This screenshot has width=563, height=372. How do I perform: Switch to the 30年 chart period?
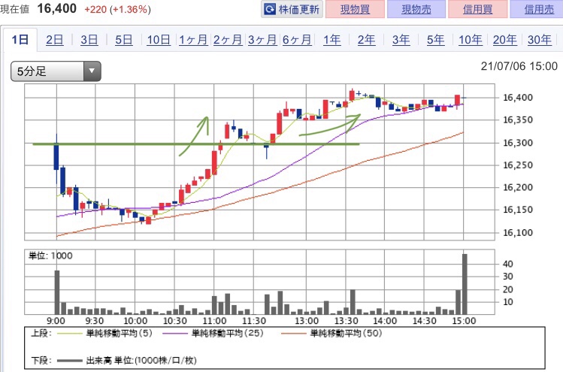pos(539,40)
